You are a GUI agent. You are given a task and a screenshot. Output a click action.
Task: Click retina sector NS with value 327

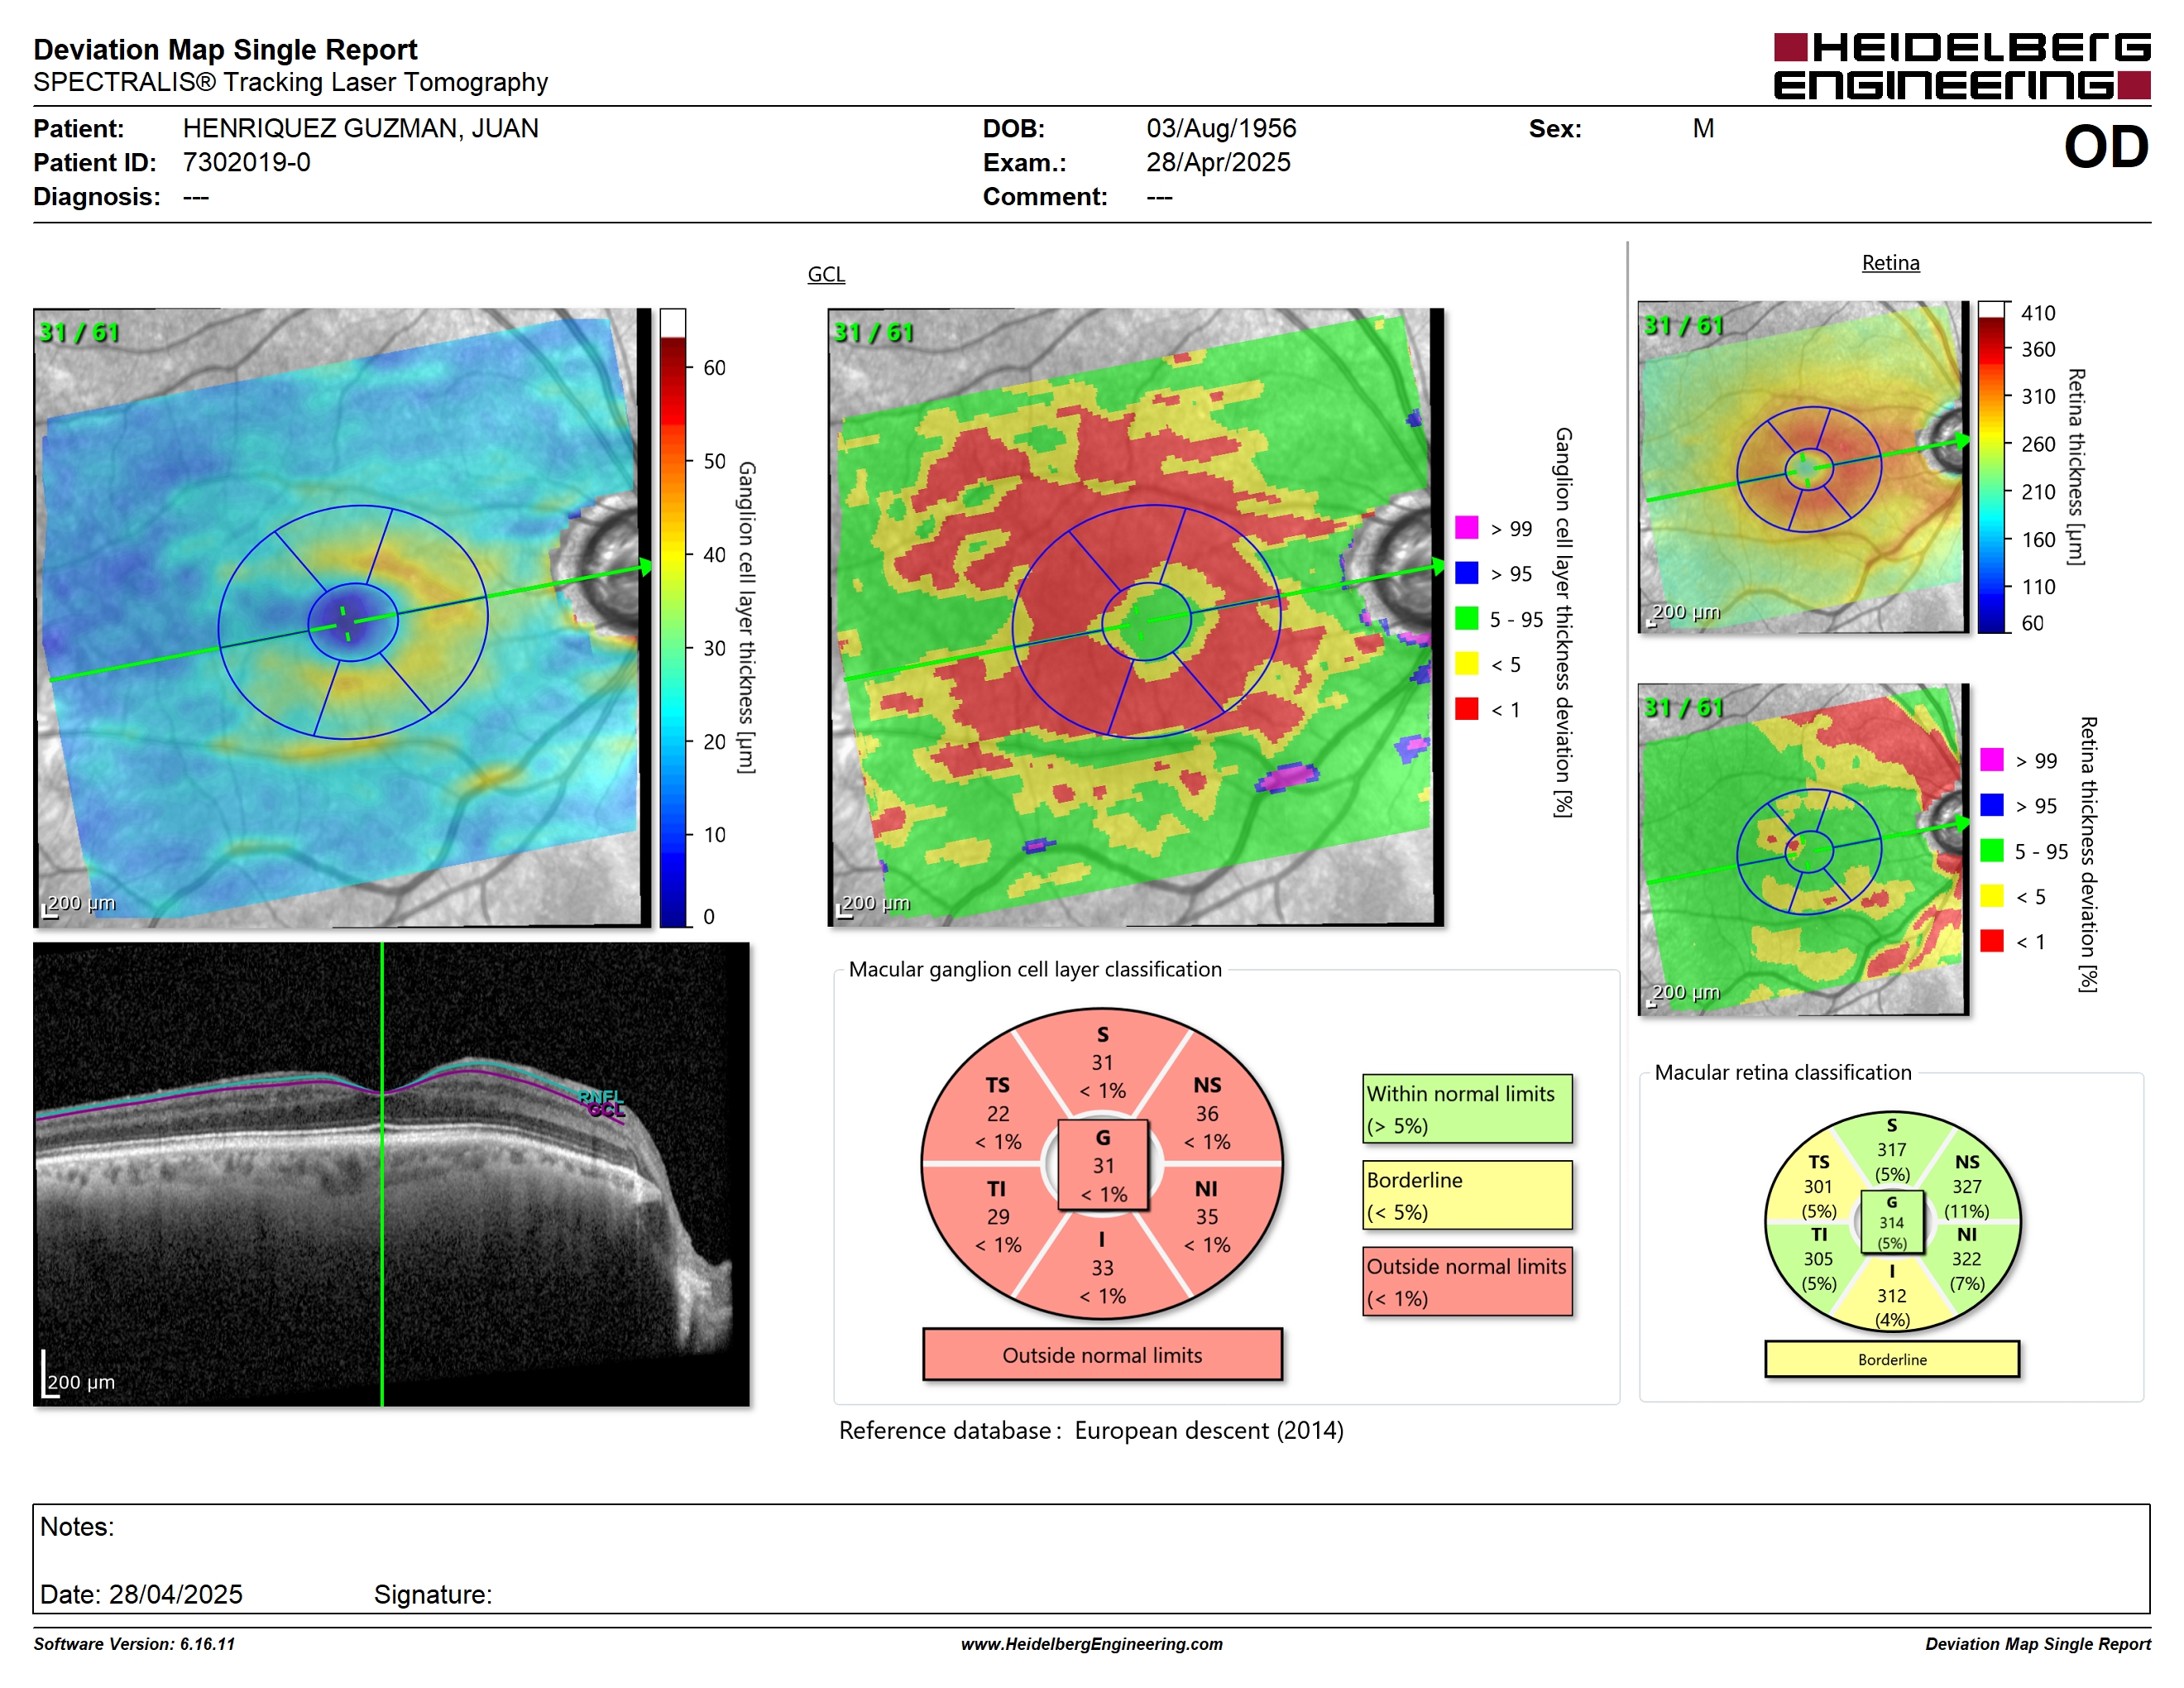pyautogui.click(x=1966, y=1186)
